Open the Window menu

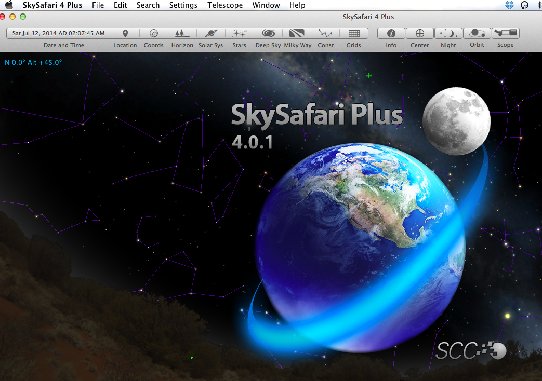click(x=266, y=5)
